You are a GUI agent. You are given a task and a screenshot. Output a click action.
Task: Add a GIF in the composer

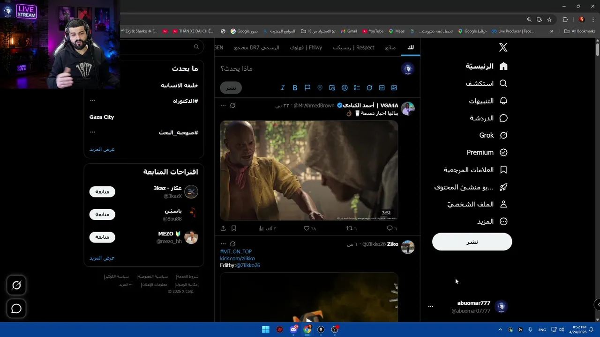click(x=382, y=88)
